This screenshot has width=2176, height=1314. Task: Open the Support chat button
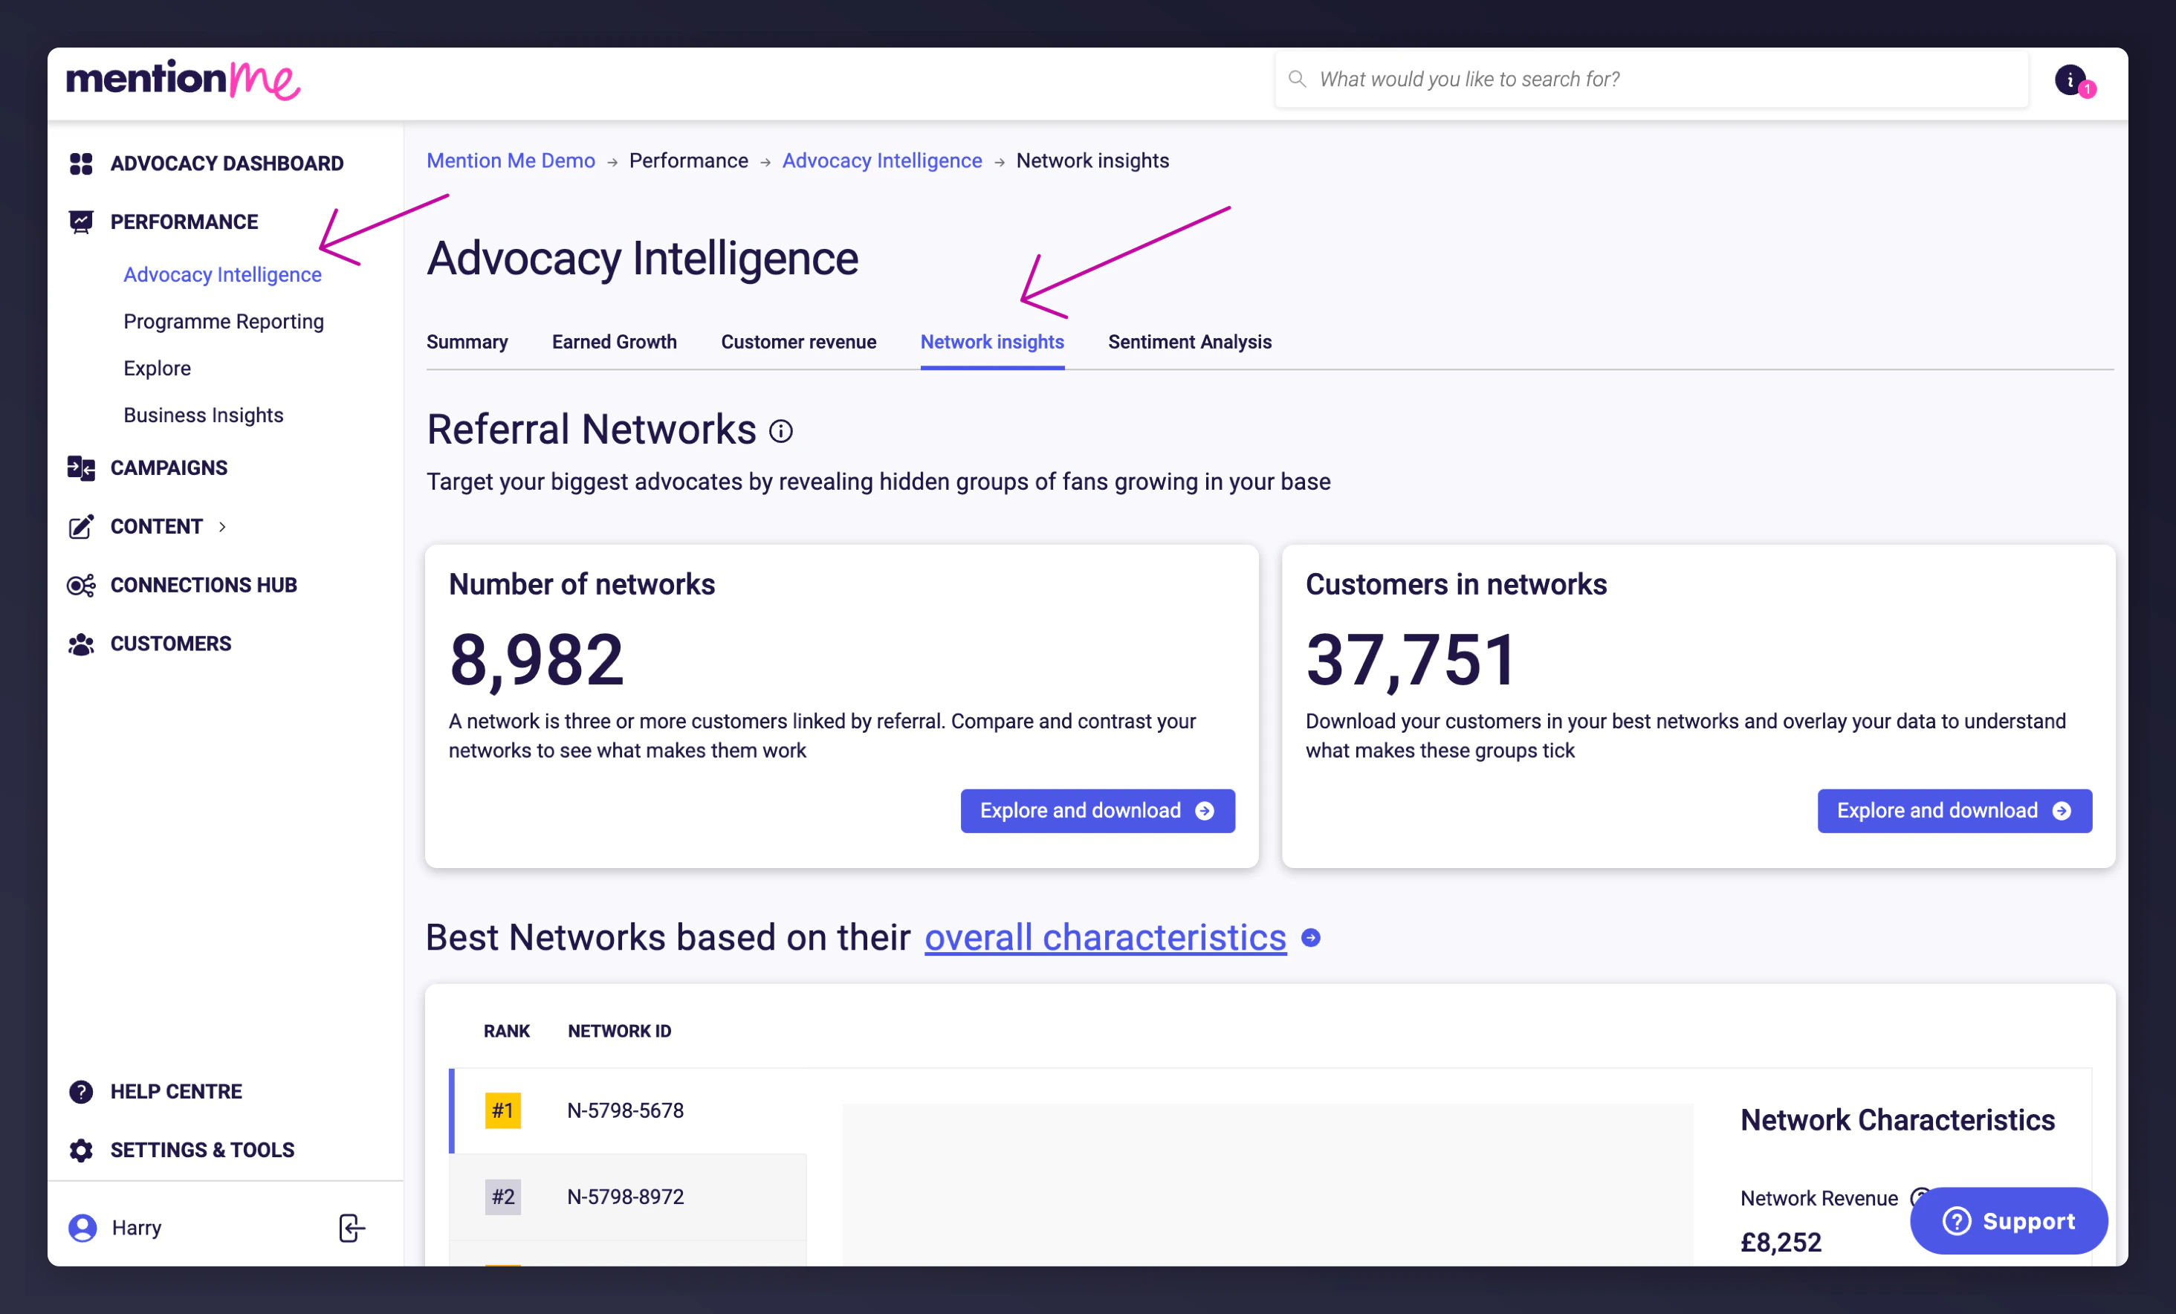click(x=2008, y=1220)
